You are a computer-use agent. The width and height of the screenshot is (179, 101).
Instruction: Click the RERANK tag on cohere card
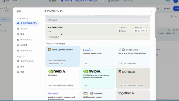click(x=141, y=85)
